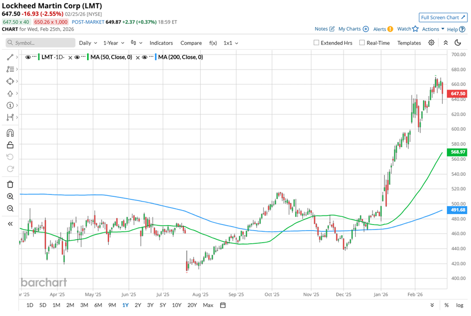Select the 6M time range tab
471x316 pixels.
(x=98, y=305)
